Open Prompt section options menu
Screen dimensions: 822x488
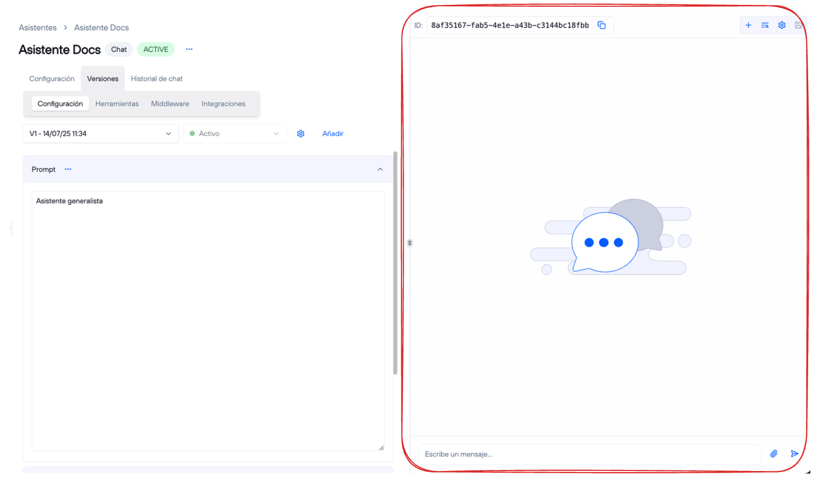click(68, 169)
